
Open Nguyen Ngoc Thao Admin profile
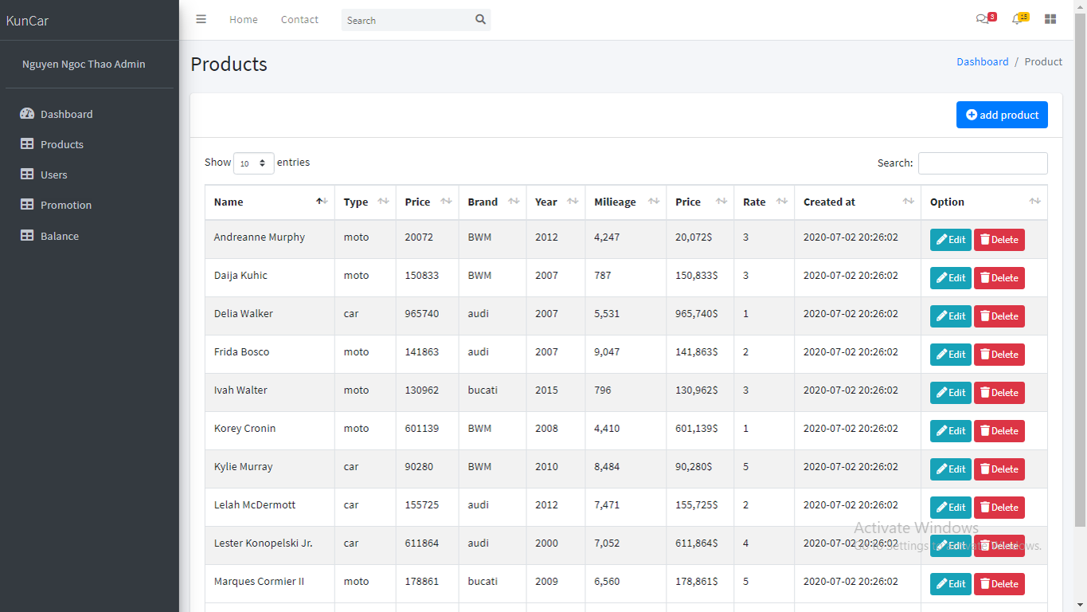[84, 65]
